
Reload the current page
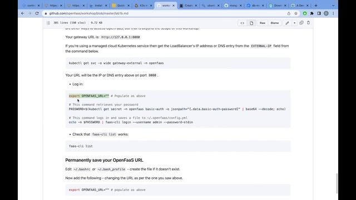37,13
